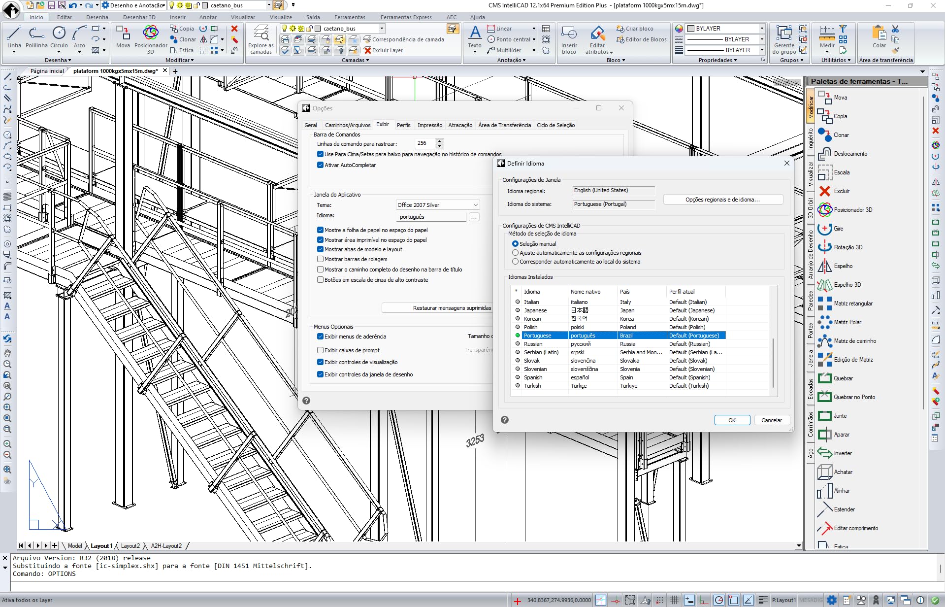Select Matriz Polar in palette
The image size is (945, 607).
pyautogui.click(x=840, y=322)
